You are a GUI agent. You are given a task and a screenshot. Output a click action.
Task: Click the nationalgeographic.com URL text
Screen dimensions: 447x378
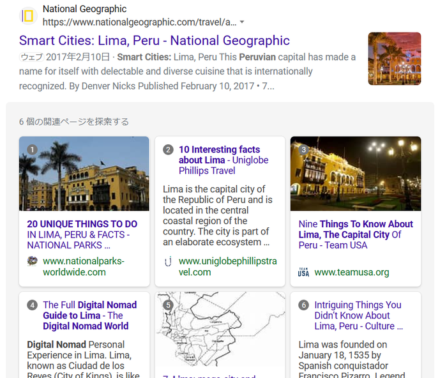pyautogui.click(x=139, y=22)
